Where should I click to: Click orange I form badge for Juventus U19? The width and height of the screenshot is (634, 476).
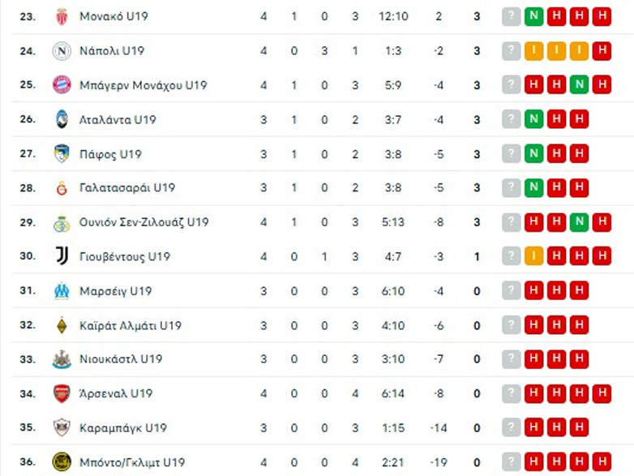coord(533,256)
